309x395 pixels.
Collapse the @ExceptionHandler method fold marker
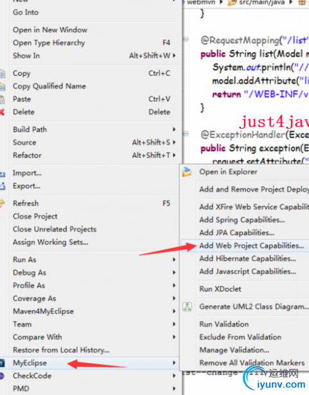(186, 134)
